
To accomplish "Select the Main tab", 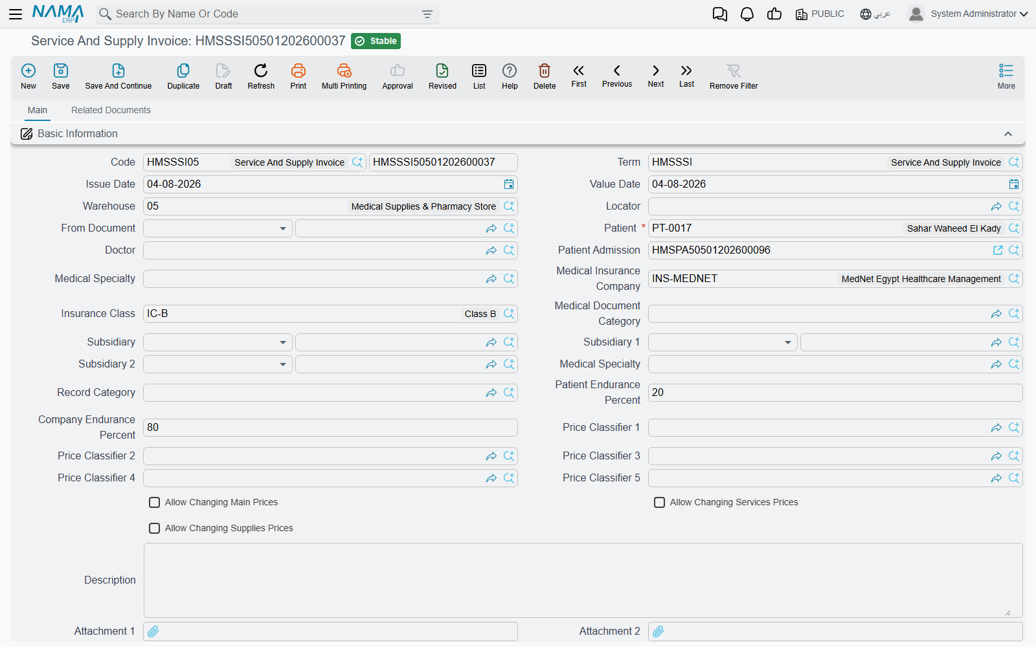I will tap(38, 110).
